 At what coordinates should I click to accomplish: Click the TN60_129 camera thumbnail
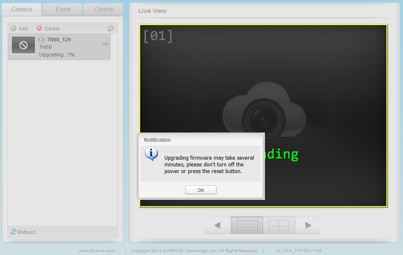point(23,45)
